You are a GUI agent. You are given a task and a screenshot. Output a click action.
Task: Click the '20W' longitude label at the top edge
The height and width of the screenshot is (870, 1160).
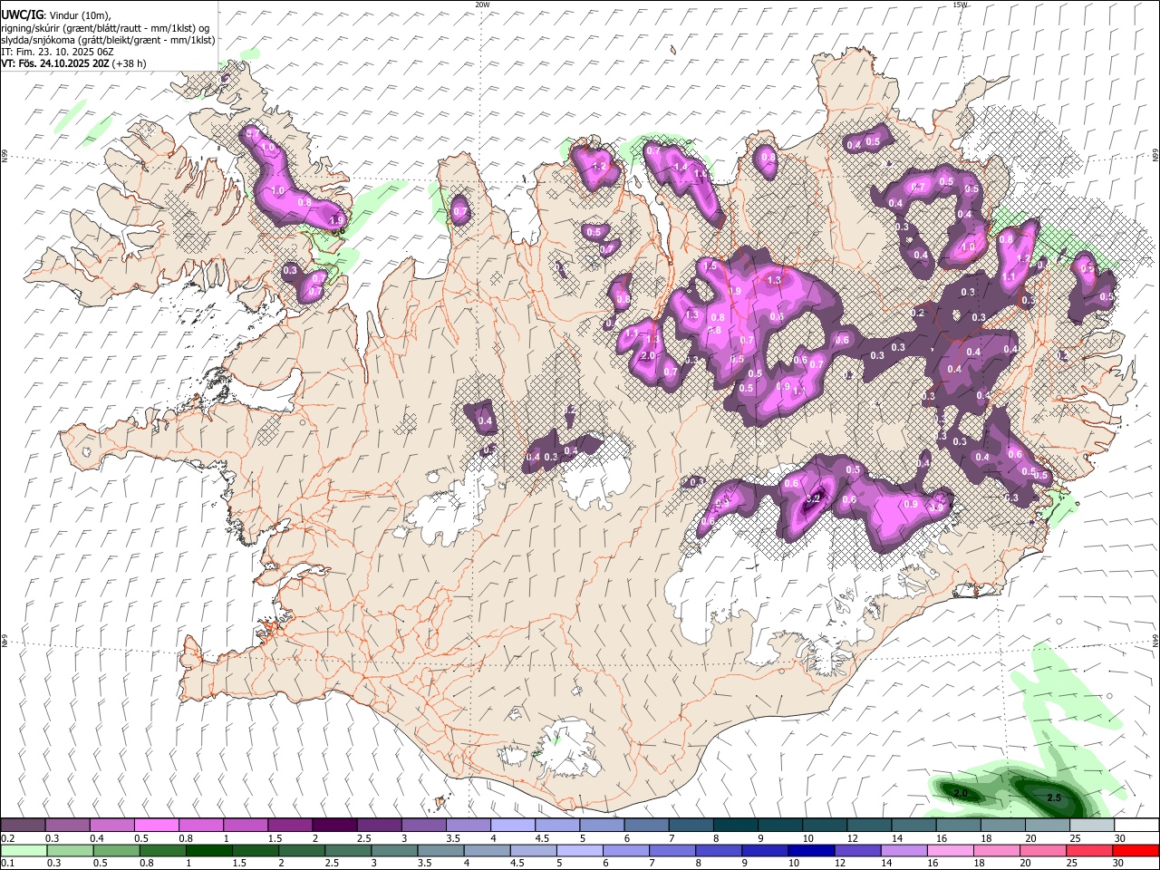[482, 5]
